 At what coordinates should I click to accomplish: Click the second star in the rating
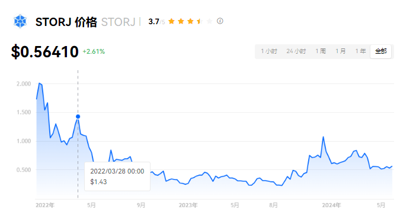point(181,21)
